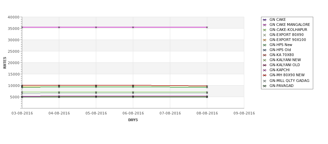Select the GN-MH 80X90 NEW legend label
The height and width of the screenshot is (144, 328).
tap(287, 75)
